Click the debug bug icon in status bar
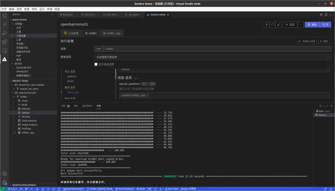 tap(155, 189)
